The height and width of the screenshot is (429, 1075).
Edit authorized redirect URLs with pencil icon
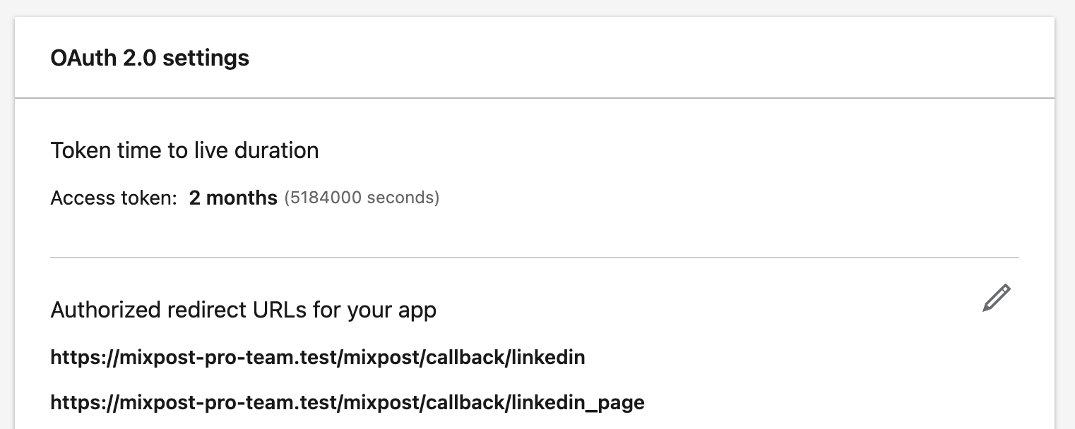[x=997, y=298]
